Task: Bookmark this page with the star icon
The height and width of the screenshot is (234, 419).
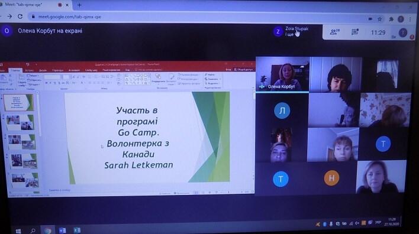Action: 380,19
